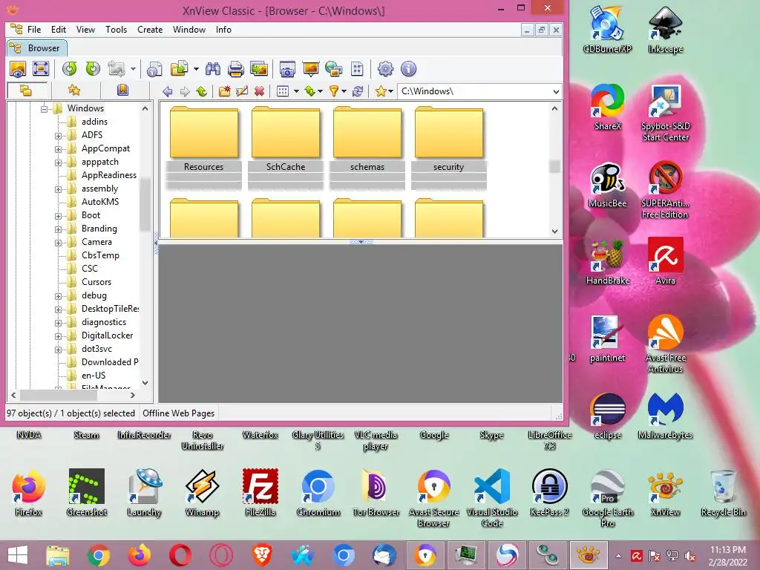Open the Filter funnel dropdown arrow
Image resolution: width=760 pixels, height=570 pixels.
coord(344,91)
